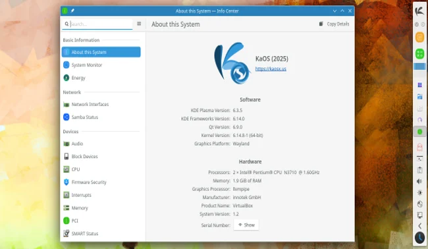The width and height of the screenshot is (428, 249).
Task: Click the VirtualBox product name value
Action: coord(243,206)
